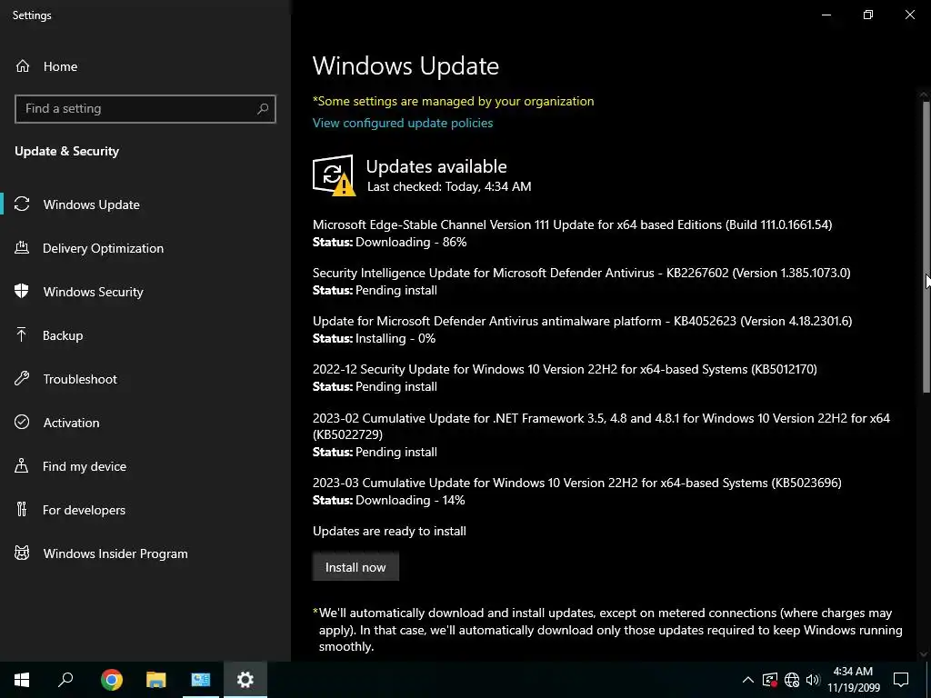
Task: Switch to Settings gear taskbar app
Action: coord(245,680)
